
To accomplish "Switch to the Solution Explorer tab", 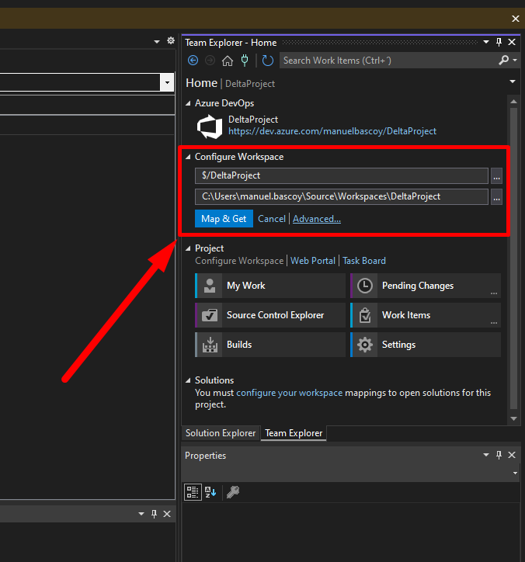I will pyautogui.click(x=221, y=433).
